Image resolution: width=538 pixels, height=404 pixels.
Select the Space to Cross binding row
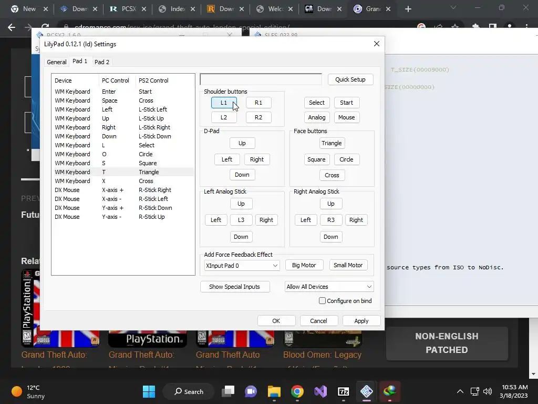pos(123,100)
